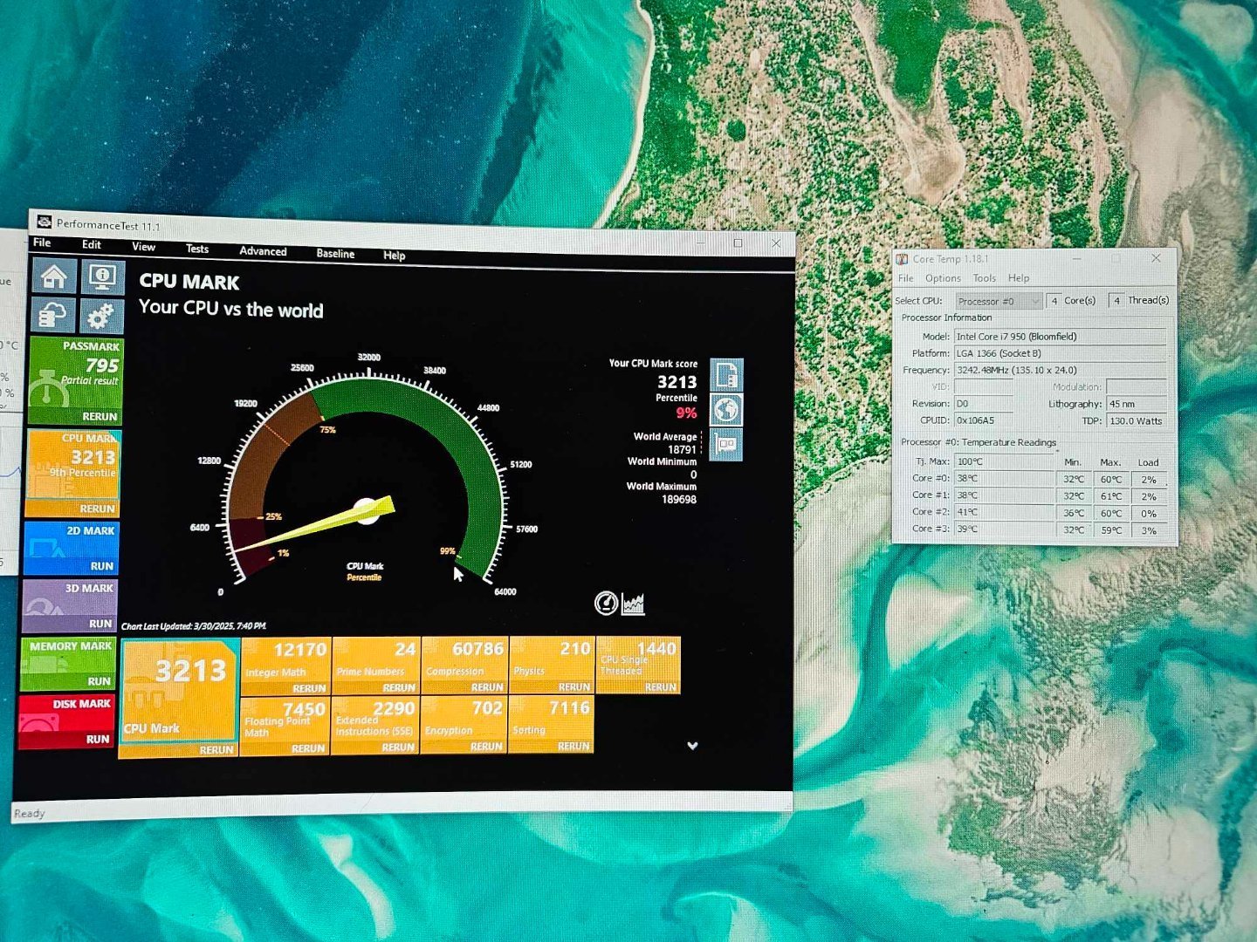Select the Disk Mark tile
This screenshot has width=1257, height=942.
pyautogui.click(x=65, y=720)
